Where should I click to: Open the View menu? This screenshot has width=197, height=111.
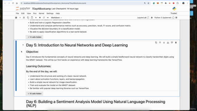tap(29, 13)
